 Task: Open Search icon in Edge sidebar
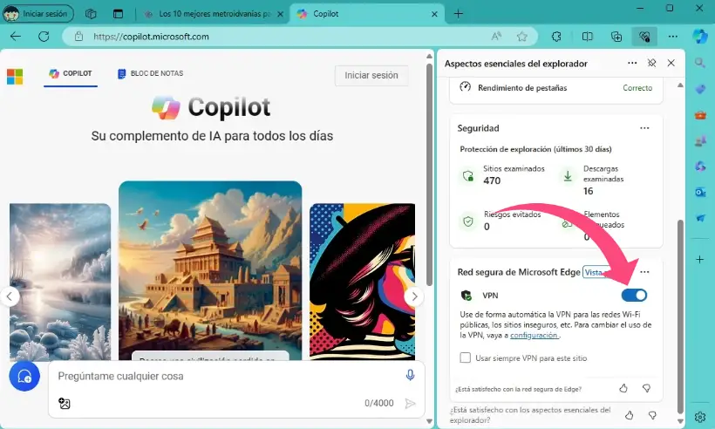click(x=700, y=63)
